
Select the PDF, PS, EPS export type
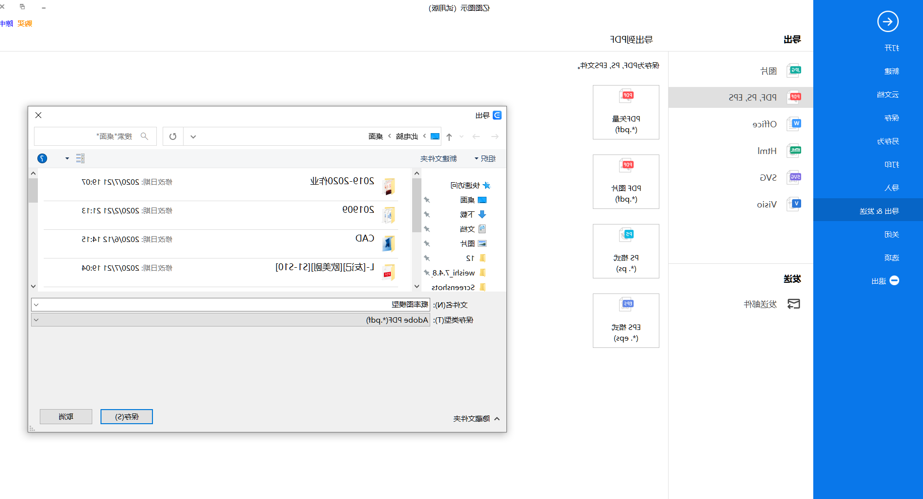[740, 97]
